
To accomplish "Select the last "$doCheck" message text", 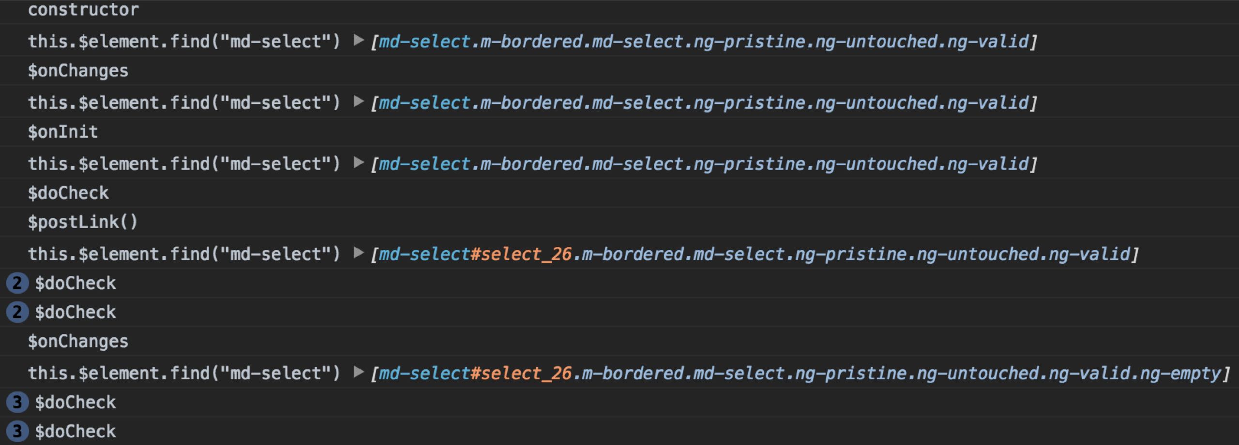I will point(76,431).
